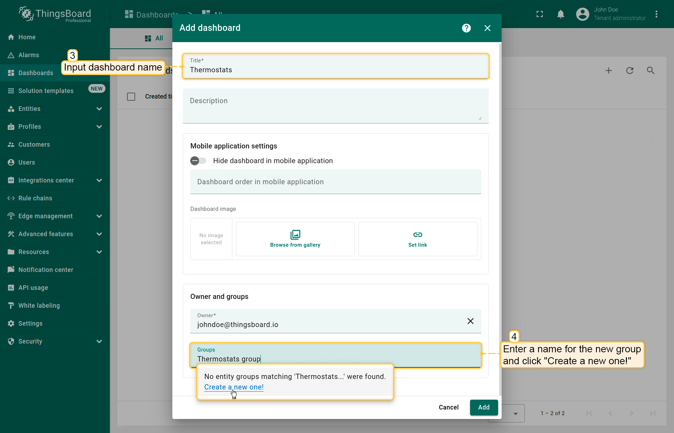Screen dimensions: 674x433
Task: Open the Rule chains page
Action: coord(35,198)
